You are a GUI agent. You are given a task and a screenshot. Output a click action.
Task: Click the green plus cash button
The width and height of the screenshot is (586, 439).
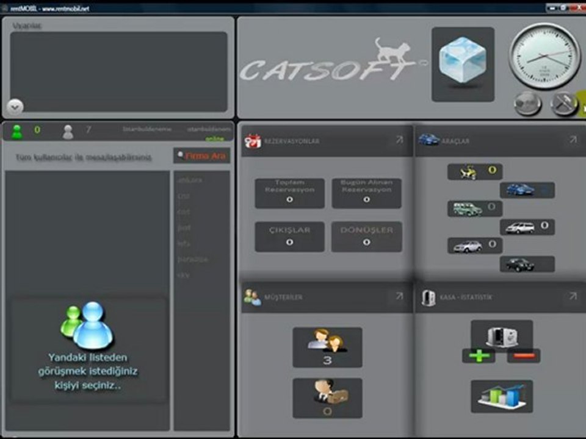pos(479,355)
